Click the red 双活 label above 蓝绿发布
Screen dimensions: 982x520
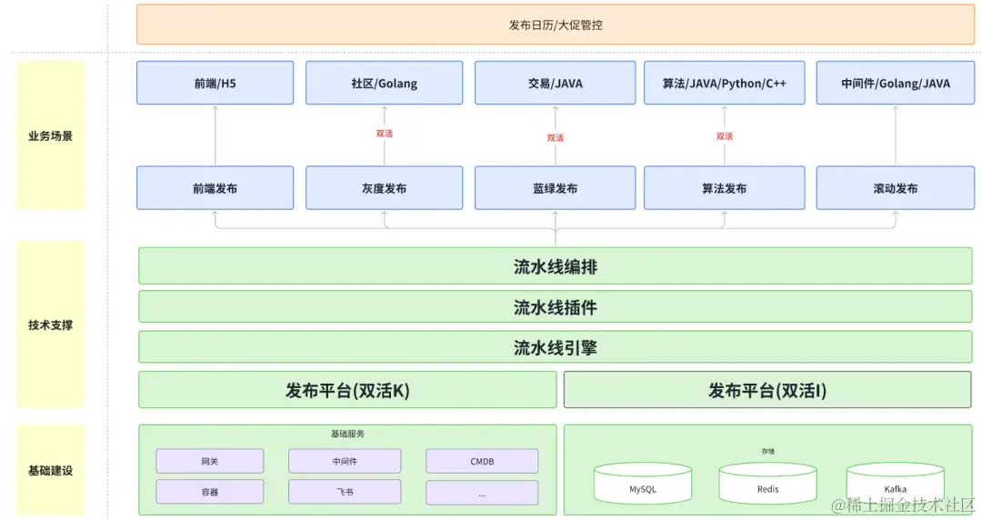[555, 138]
